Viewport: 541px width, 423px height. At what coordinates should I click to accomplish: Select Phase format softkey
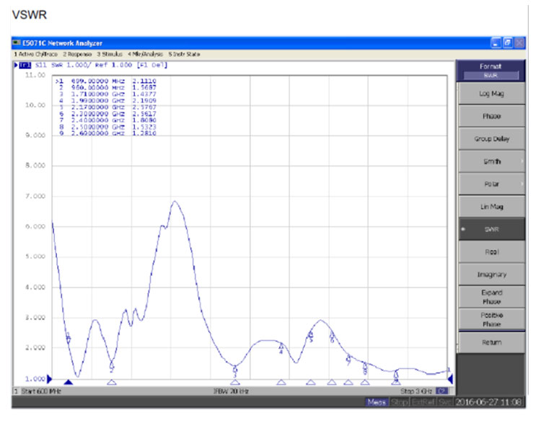point(491,116)
